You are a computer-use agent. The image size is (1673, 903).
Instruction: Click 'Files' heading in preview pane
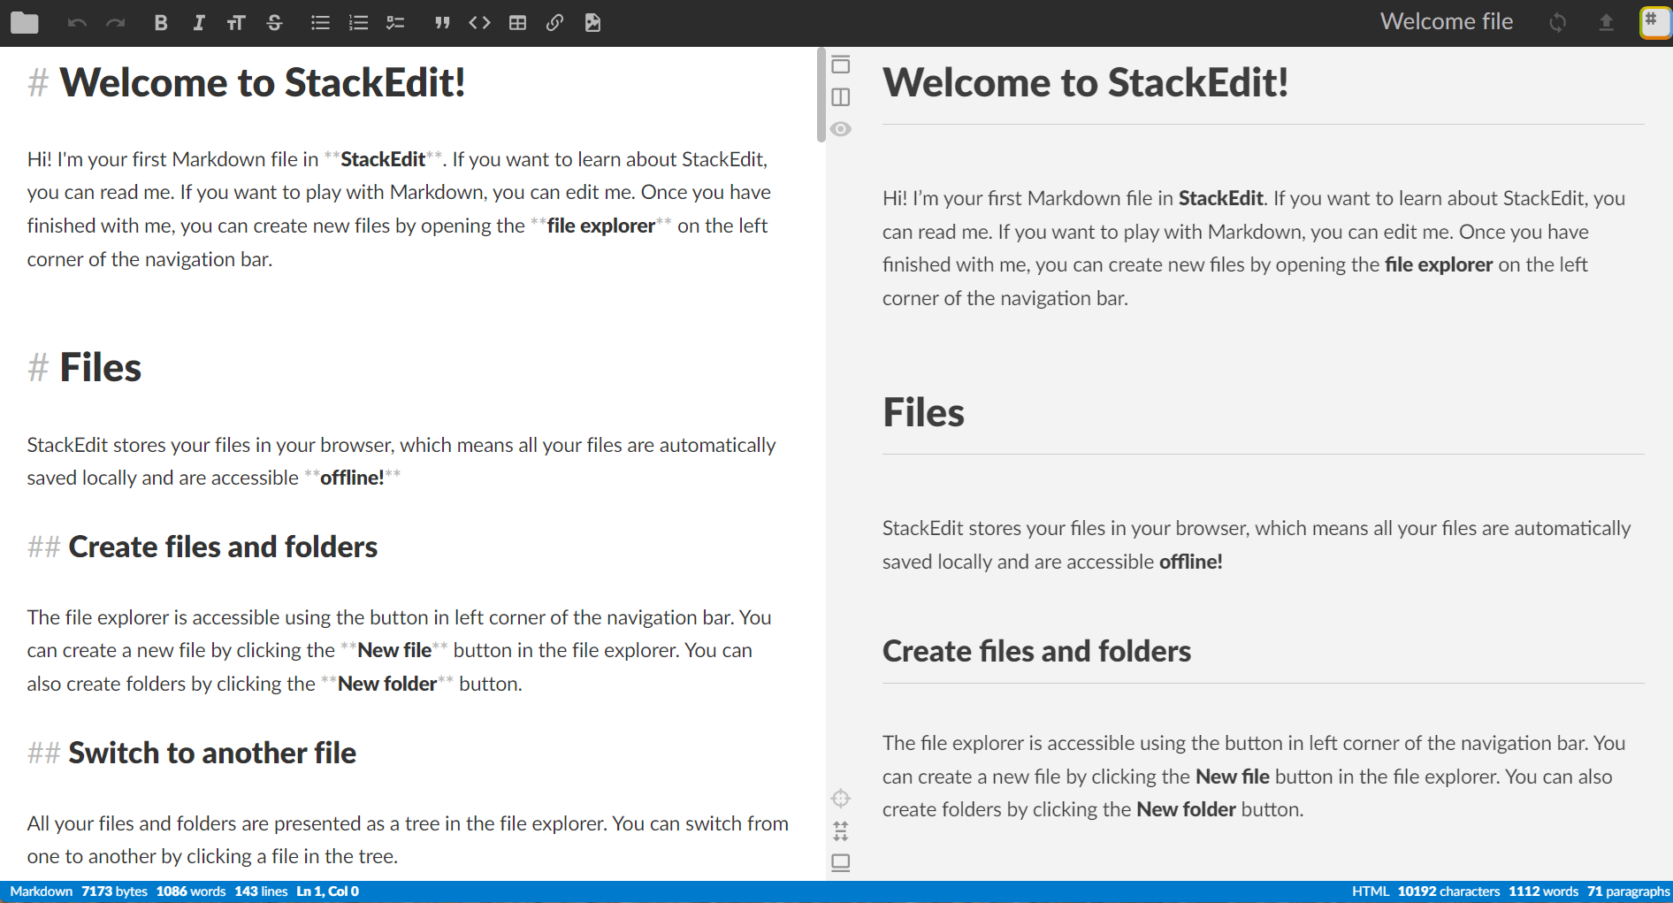(x=923, y=412)
